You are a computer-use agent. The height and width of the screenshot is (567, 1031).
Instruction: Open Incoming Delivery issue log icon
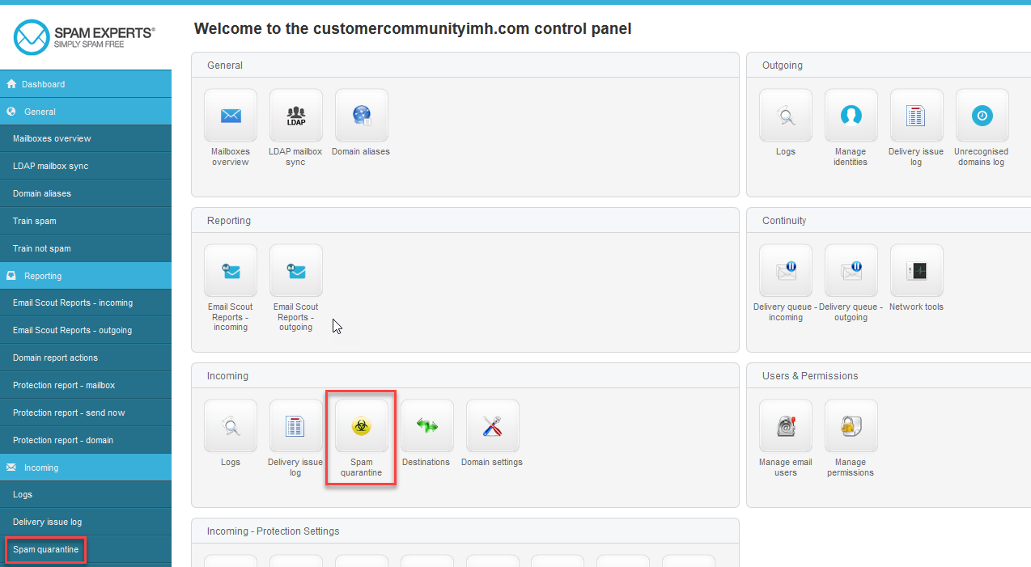pyautogui.click(x=296, y=426)
